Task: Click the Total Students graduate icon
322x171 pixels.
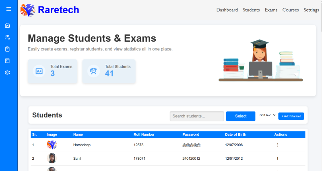Action: (x=93, y=71)
